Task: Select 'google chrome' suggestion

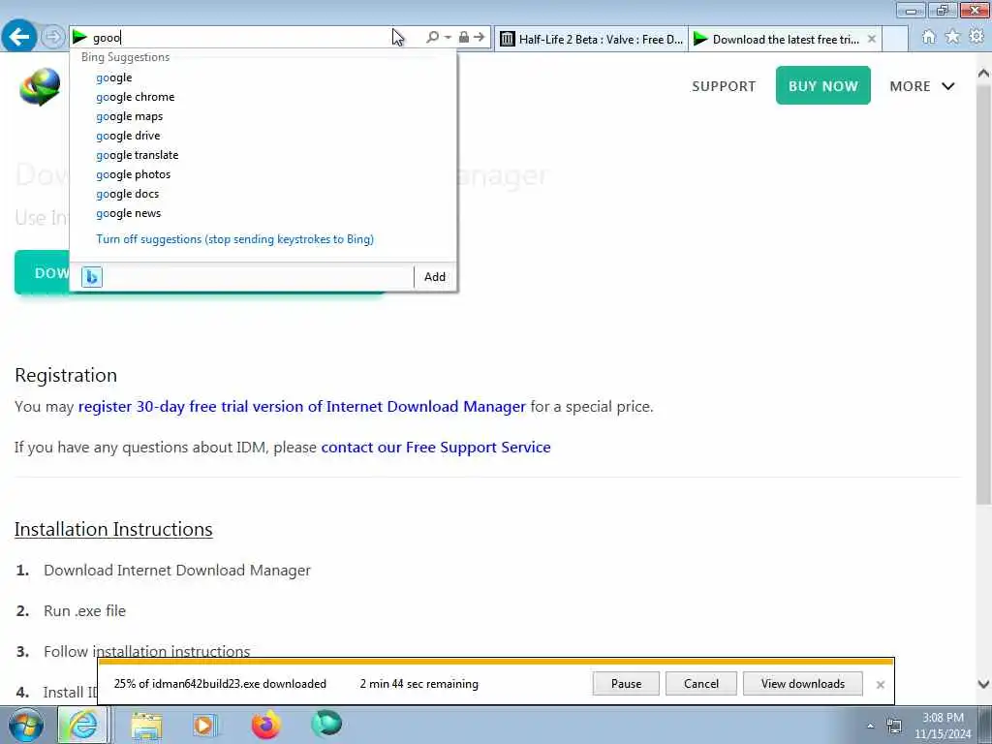Action: point(263,97)
